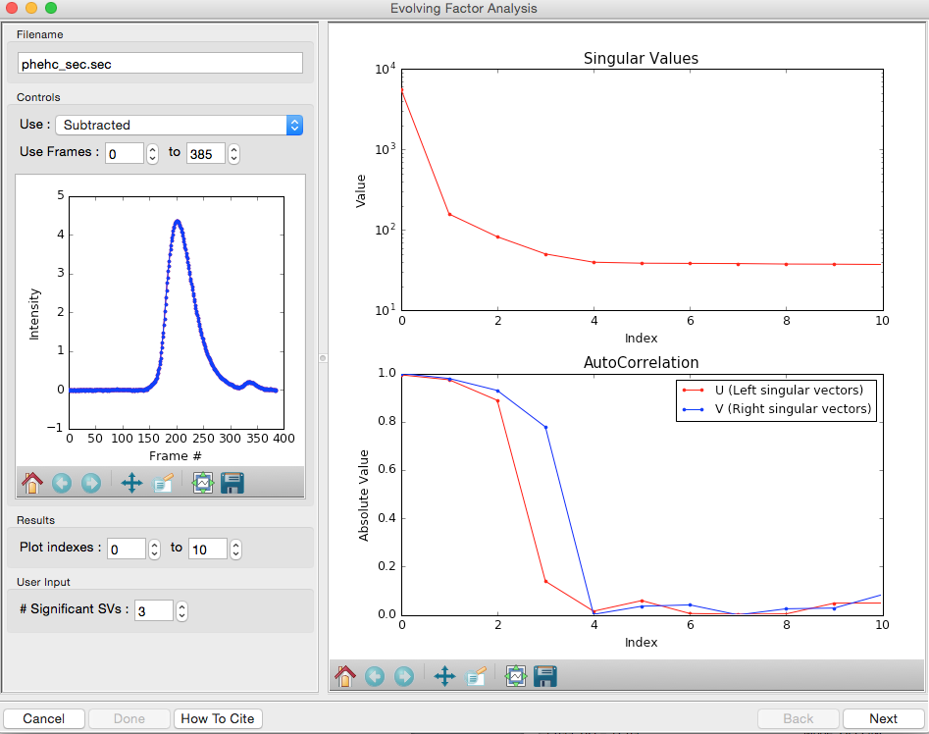Click the back arrow in the singular values toolbar
Viewport: 929px width, 734px height.
375,676
